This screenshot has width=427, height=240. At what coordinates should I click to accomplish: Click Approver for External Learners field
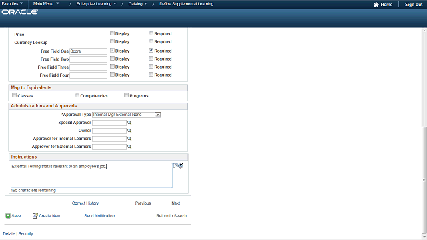pyautogui.click(x=109, y=147)
